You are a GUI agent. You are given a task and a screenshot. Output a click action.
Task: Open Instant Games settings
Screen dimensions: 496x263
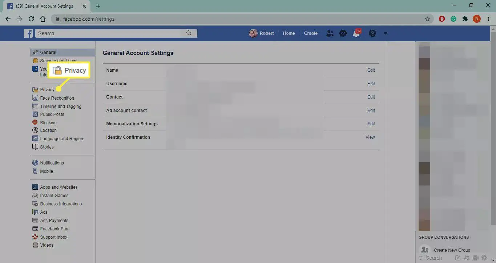click(x=54, y=196)
